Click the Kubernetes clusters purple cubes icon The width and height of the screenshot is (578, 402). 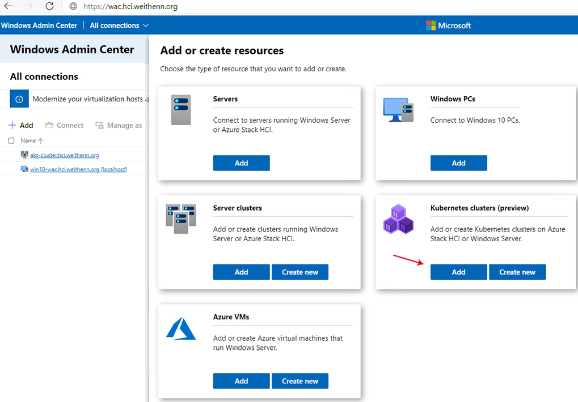[x=398, y=219]
